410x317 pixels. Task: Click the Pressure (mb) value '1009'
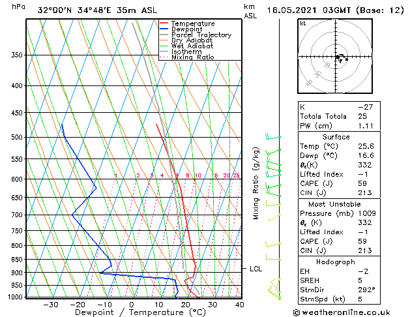coord(367,213)
